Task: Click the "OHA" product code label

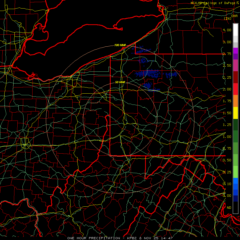Action: tap(234, 16)
